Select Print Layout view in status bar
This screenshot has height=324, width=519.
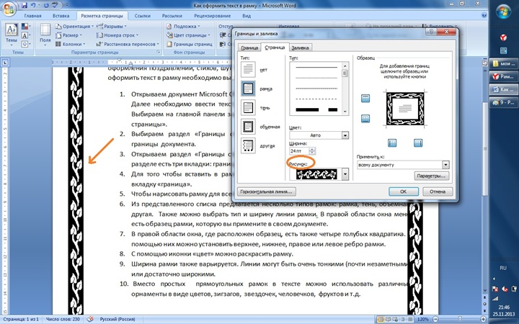381,320
